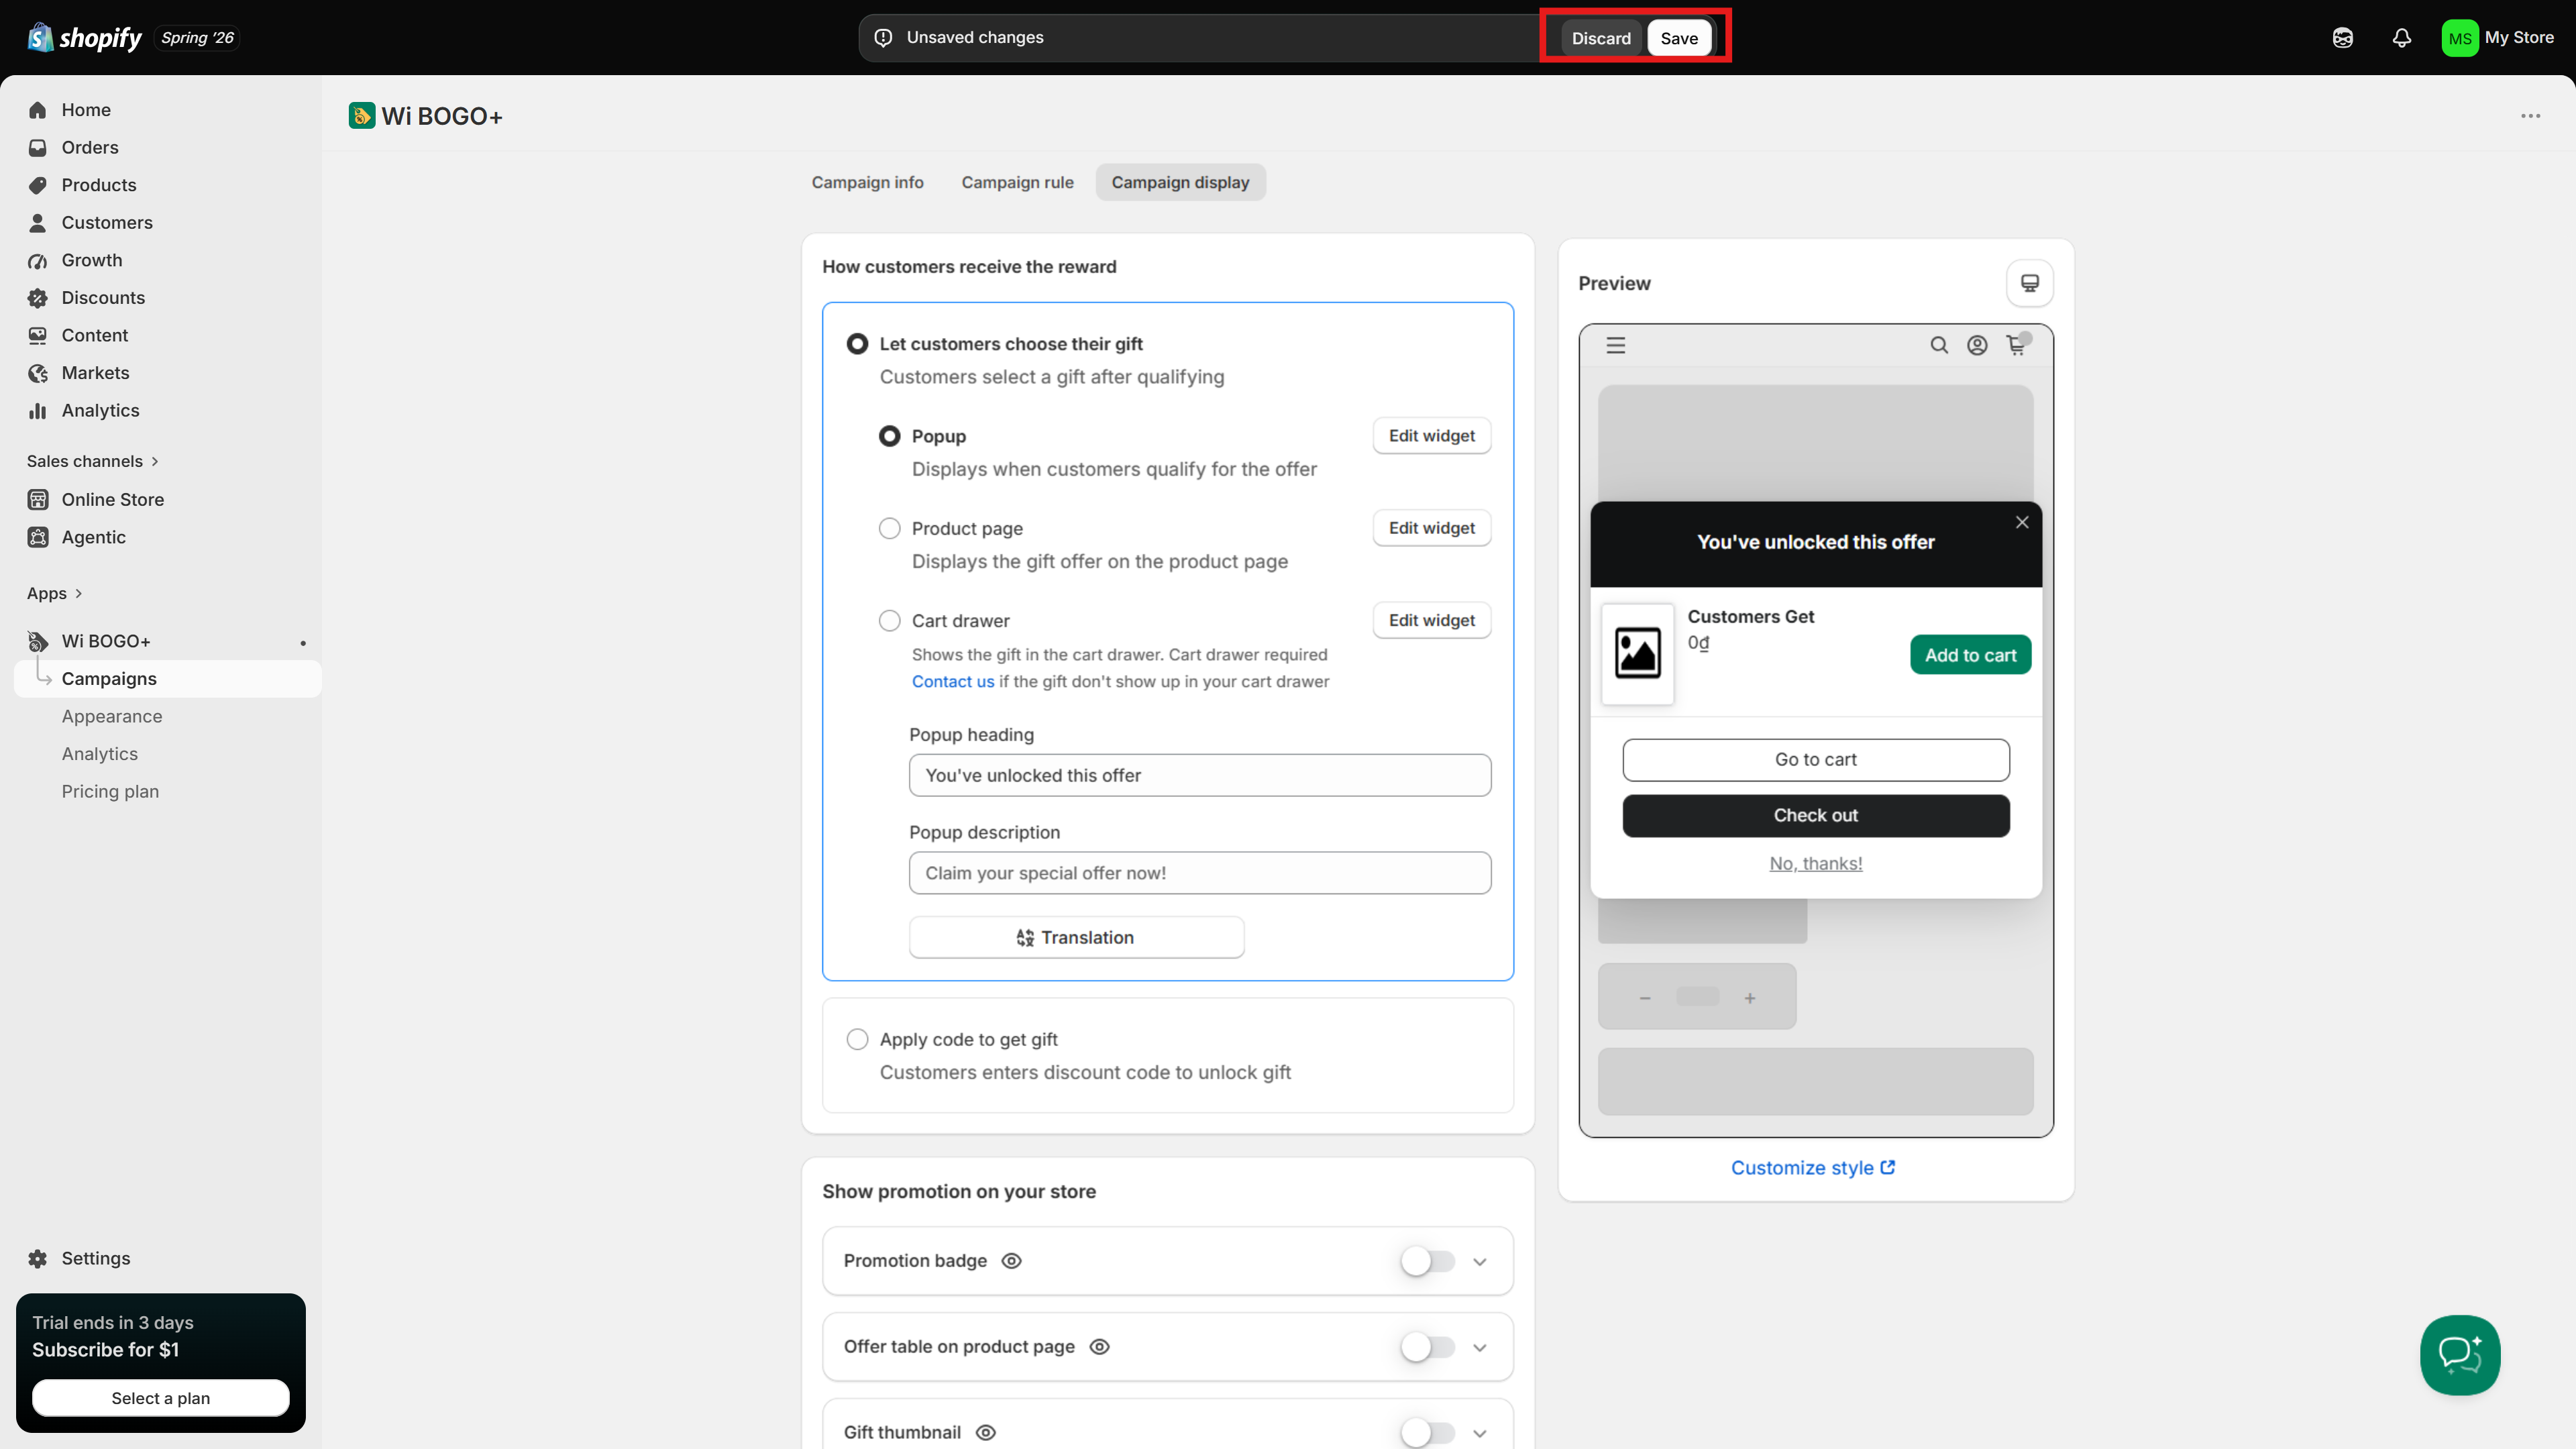Open Appearance under Wi BOGO+
This screenshot has height=1449, width=2576.
point(112,716)
